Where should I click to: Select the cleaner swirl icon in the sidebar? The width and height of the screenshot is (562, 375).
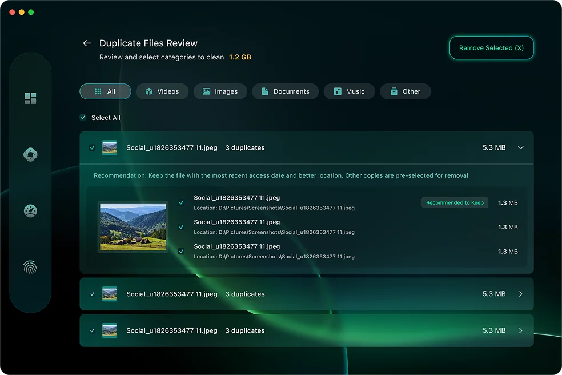tap(30, 154)
